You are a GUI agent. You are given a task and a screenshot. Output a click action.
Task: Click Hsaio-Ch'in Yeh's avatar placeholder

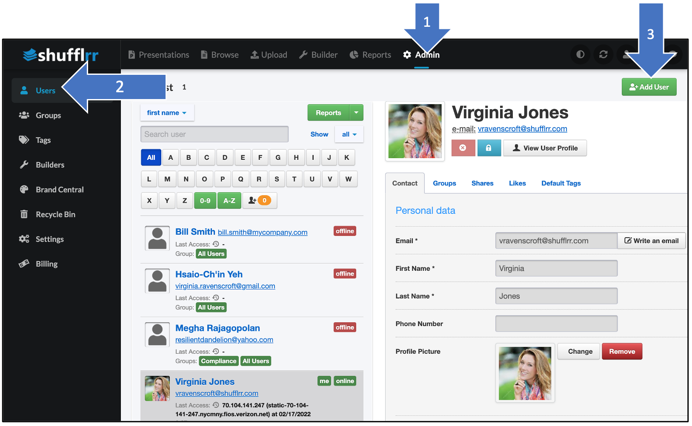tap(157, 281)
